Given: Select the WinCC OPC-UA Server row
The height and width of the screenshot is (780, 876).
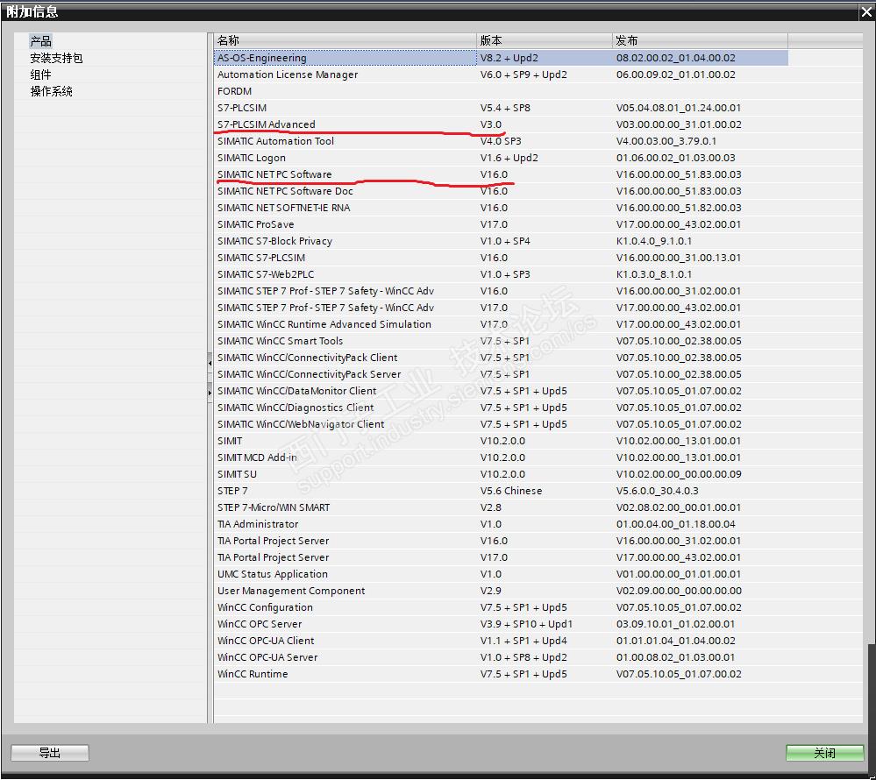Looking at the screenshot, I should (x=501, y=657).
